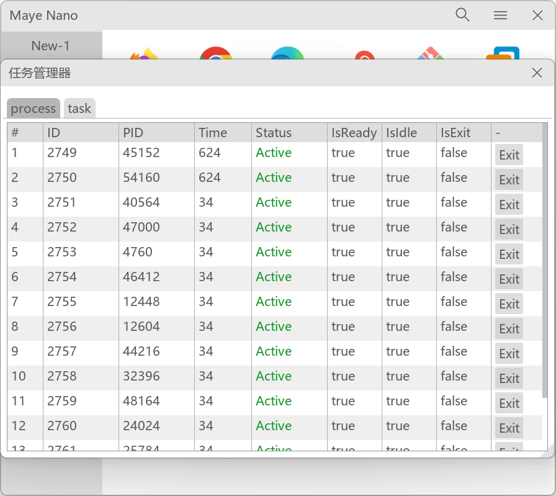The width and height of the screenshot is (556, 496).
Task: Sort by the PID column header
Action: tap(156, 133)
